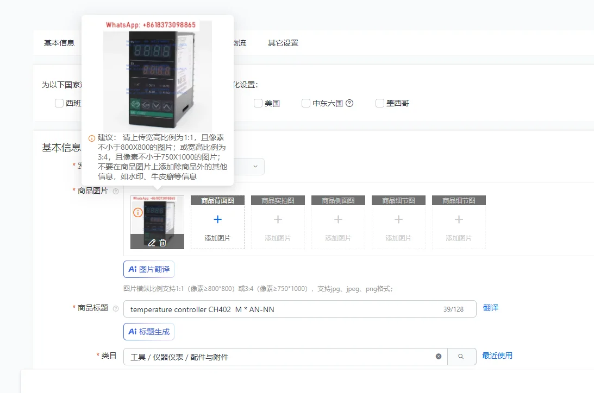Click the plus icon under 商品背面图

click(x=217, y=219)
